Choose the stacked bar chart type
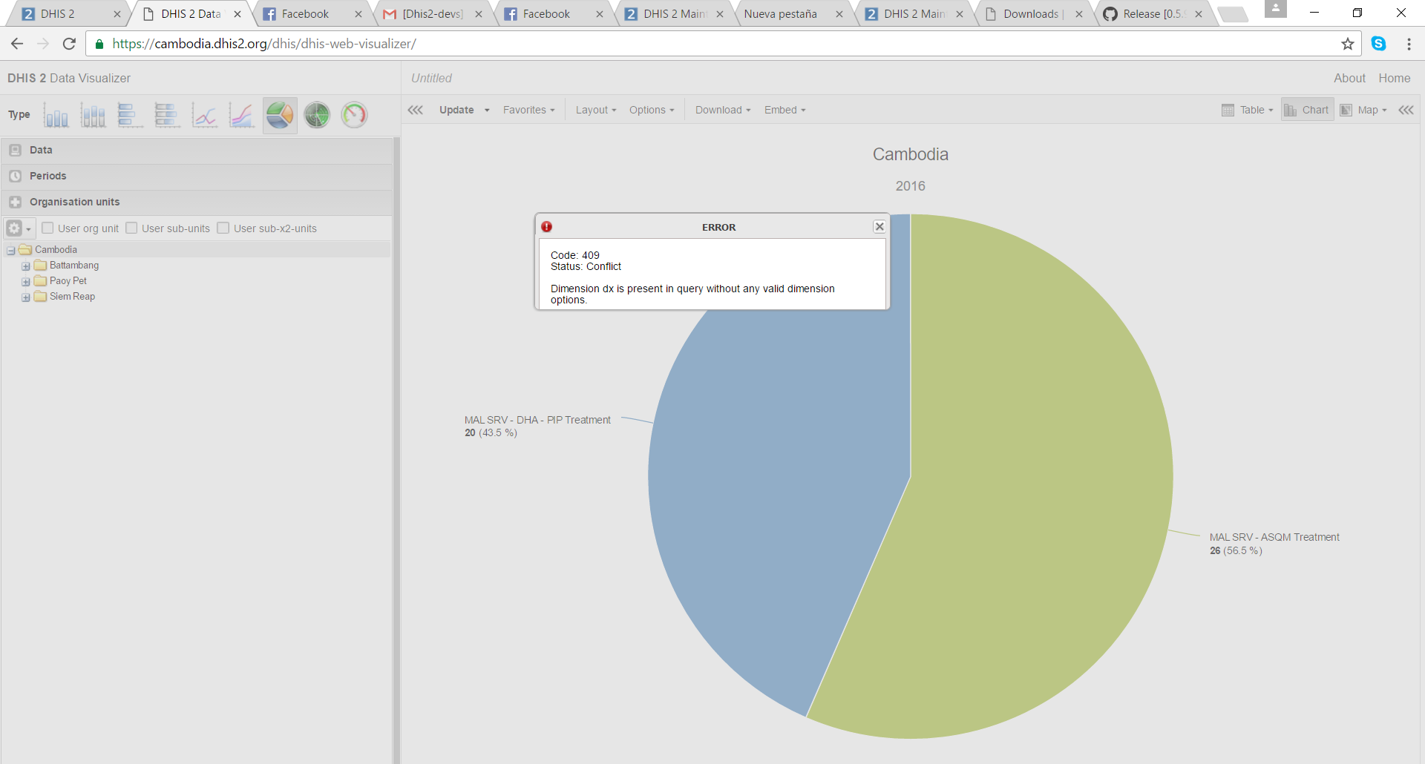 [168, 116]
